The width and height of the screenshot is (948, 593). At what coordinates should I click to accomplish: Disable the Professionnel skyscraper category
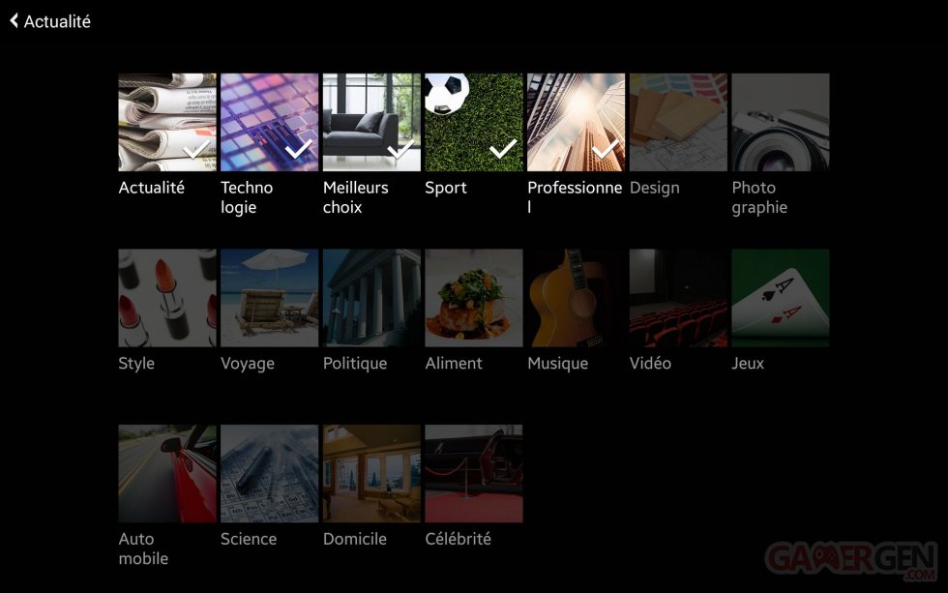tap(576, 122)
